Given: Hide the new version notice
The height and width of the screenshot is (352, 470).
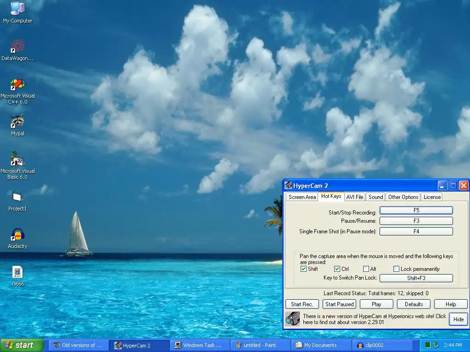Looking at the screenshot, I should pyautogui.click(x=459, y=319).
